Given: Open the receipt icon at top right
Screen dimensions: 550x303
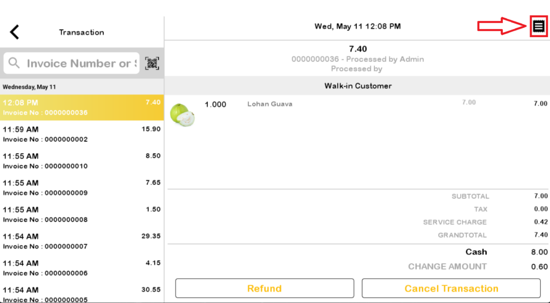Looking at the screenshot, I should 538,26.
